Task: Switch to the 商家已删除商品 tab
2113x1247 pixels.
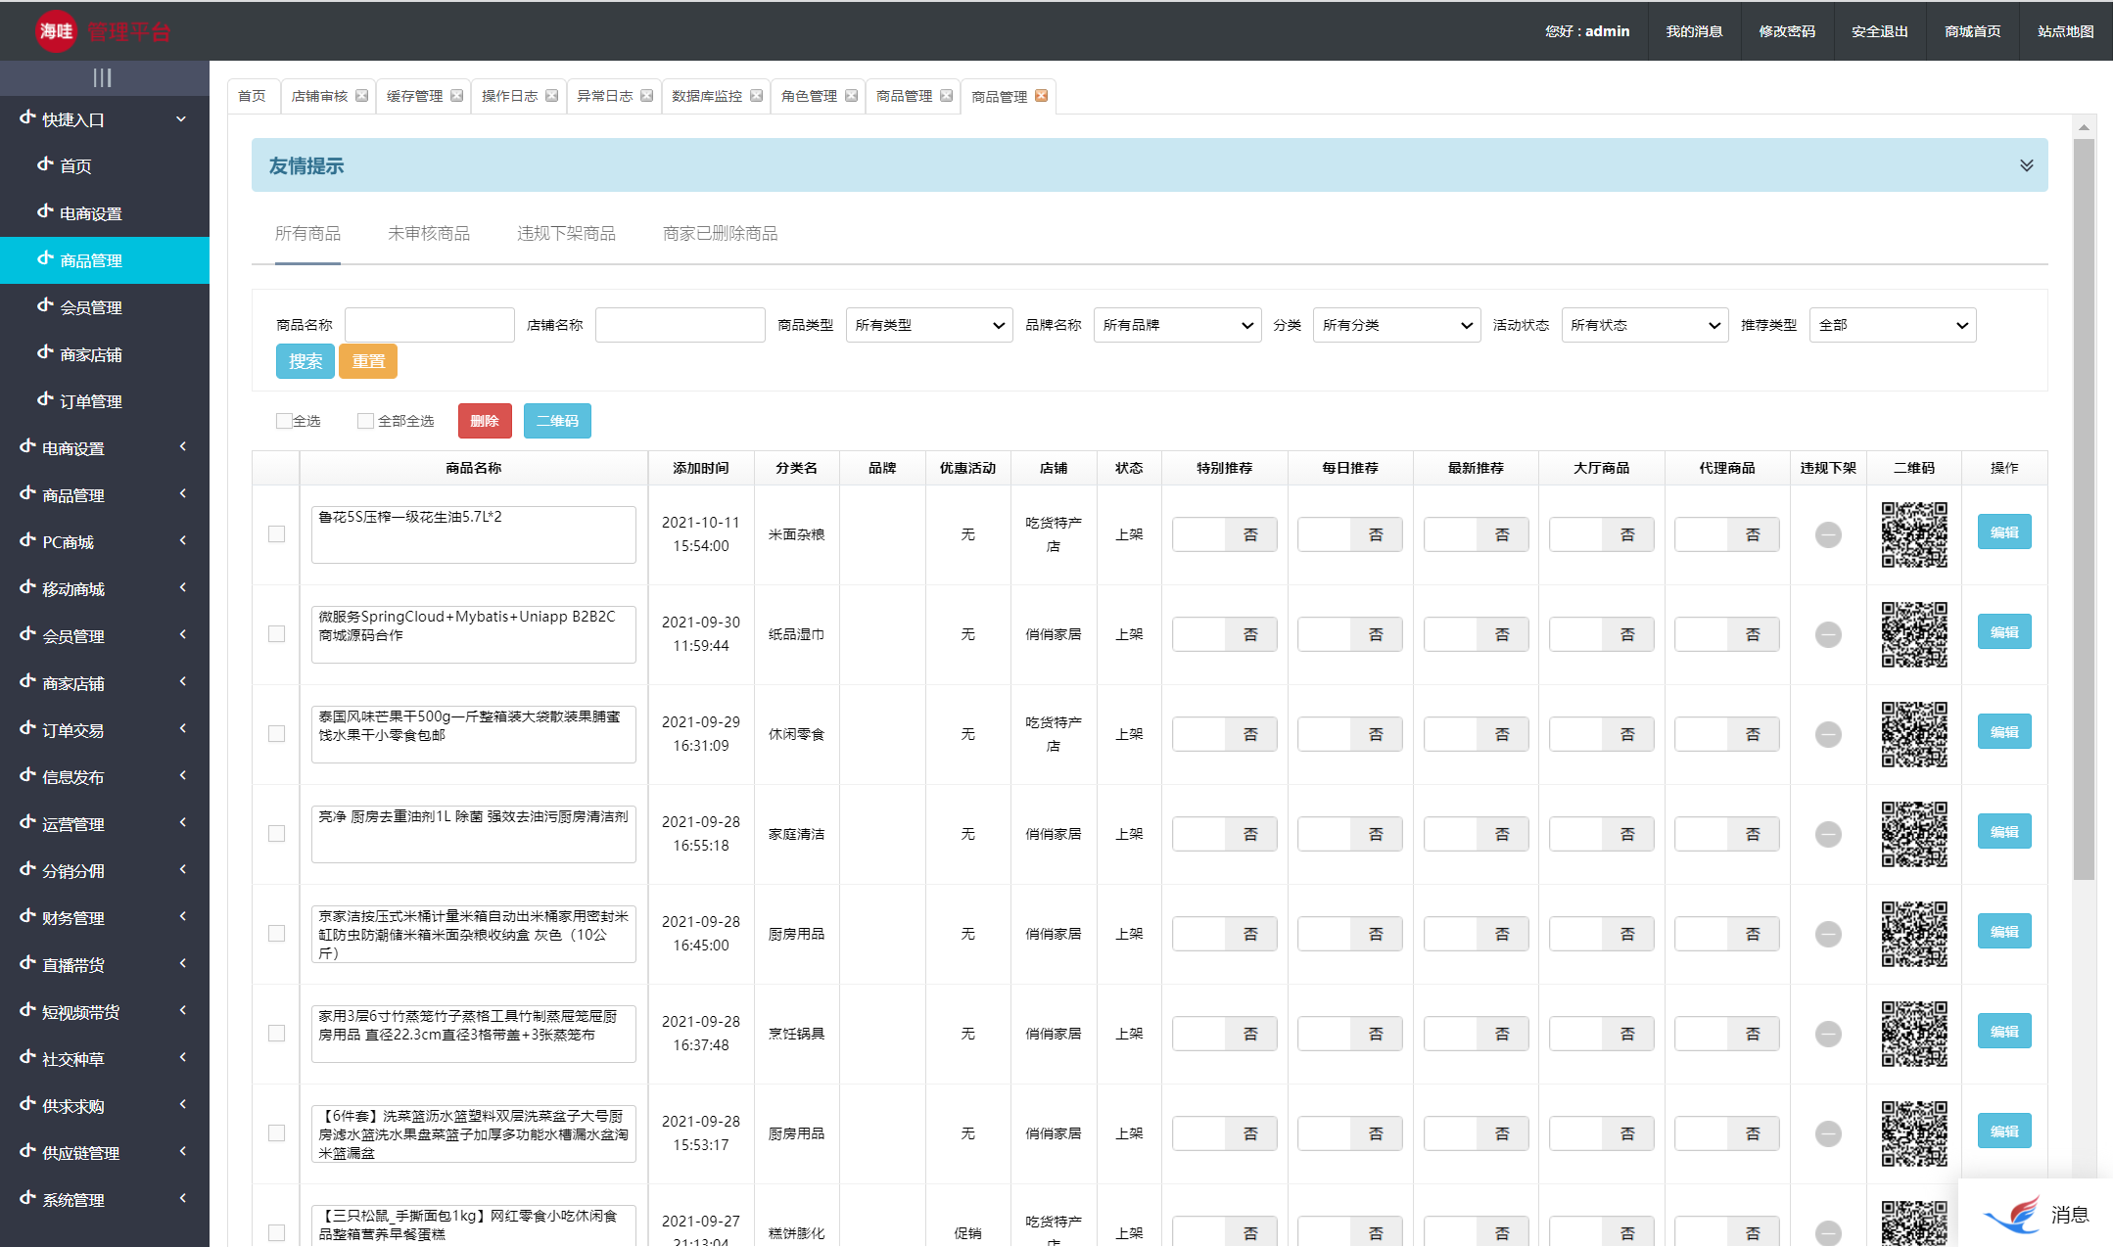Action: [x=720, y=233]
